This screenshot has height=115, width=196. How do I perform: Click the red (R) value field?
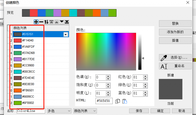click(x=138, y=77)
